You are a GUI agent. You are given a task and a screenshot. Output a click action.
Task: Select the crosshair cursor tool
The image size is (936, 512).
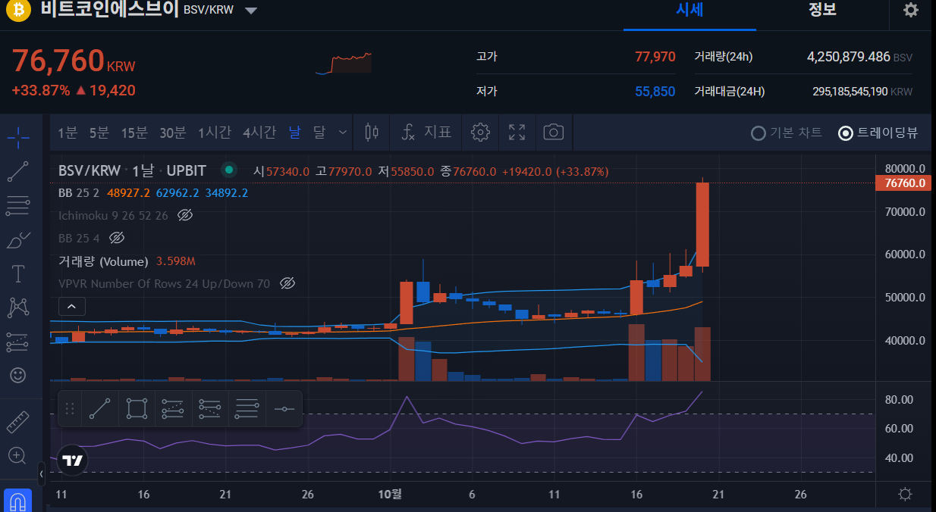18,137
